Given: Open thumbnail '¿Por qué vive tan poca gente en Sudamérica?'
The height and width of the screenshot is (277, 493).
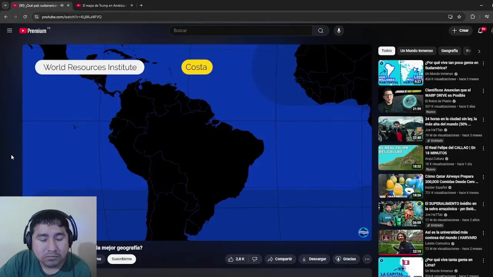Looking at the screenshot, I should pos(401,72).
